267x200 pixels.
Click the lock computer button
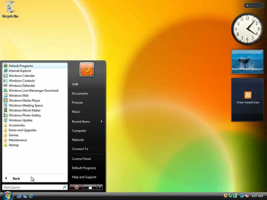point(90,187)
